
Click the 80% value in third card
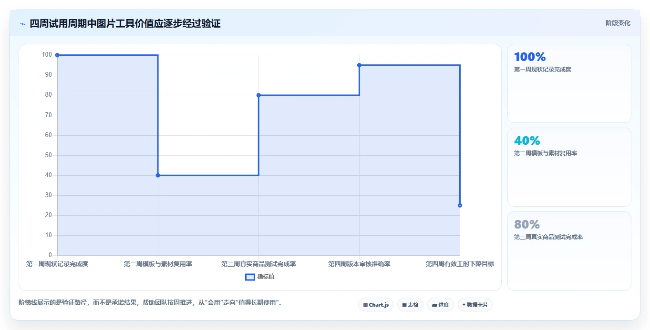pos(527,225)
